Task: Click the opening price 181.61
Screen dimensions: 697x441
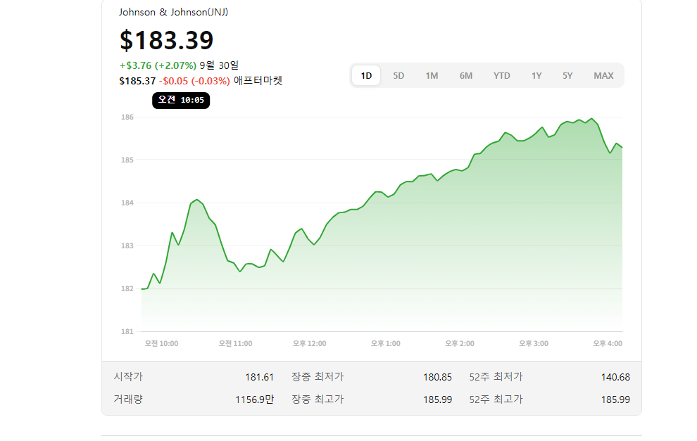Action: [260, 377]
